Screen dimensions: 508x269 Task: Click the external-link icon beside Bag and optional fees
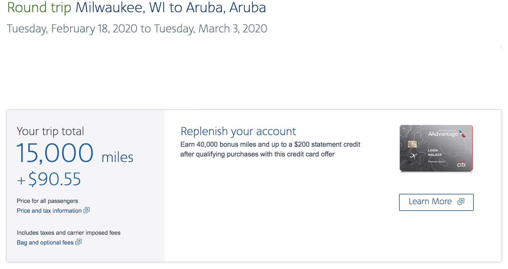coord(78,242)
